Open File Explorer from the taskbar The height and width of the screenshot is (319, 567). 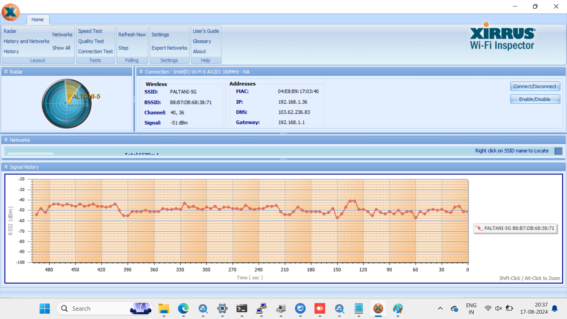point(164,309)
